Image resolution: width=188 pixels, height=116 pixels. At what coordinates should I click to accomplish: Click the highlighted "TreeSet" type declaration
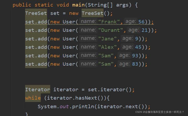(x=36, y=13)
